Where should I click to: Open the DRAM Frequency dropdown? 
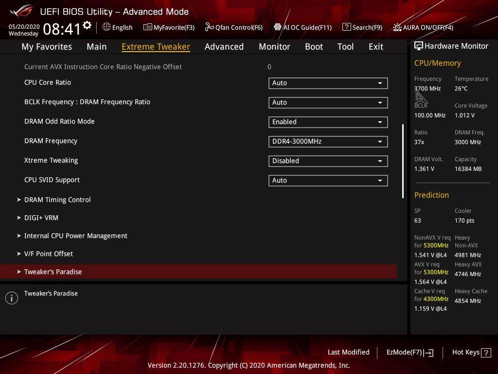coord(328,141)
